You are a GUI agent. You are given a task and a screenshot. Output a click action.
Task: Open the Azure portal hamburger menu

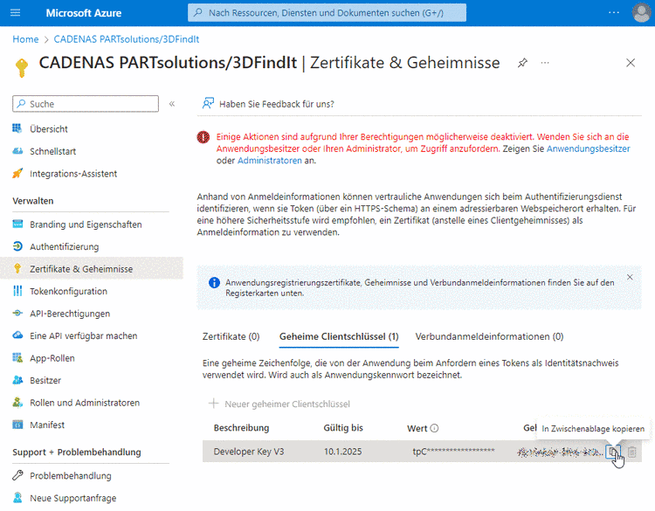16,12
